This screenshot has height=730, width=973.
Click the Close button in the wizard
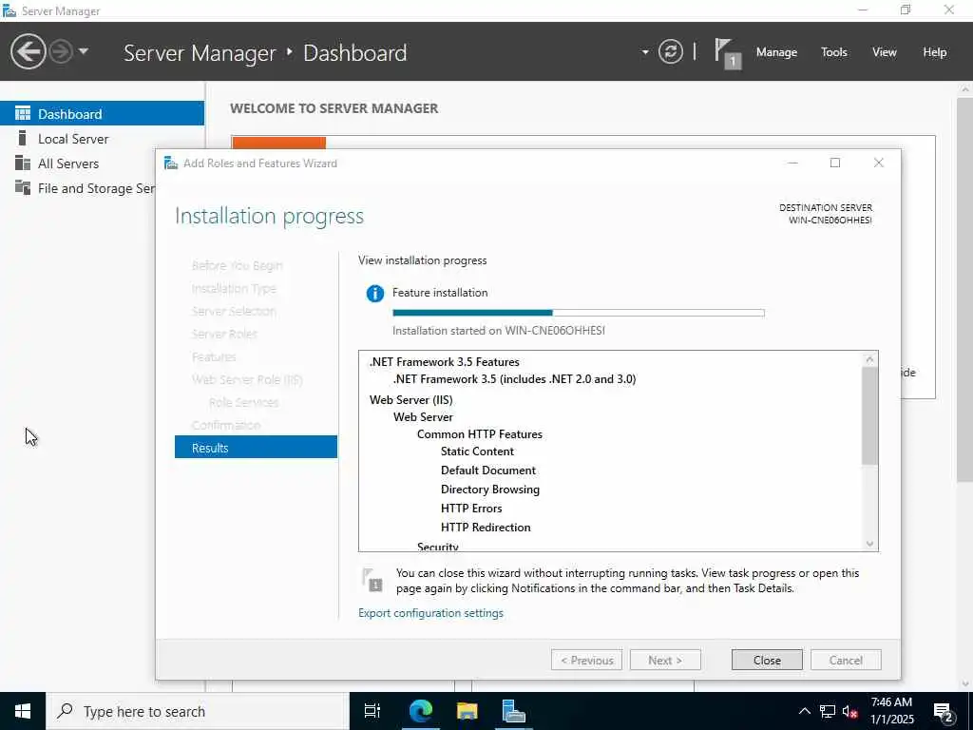coord(767,660)
